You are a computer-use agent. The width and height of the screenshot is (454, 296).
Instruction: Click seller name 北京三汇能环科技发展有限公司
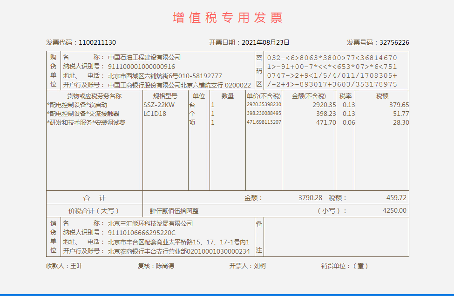150,223
